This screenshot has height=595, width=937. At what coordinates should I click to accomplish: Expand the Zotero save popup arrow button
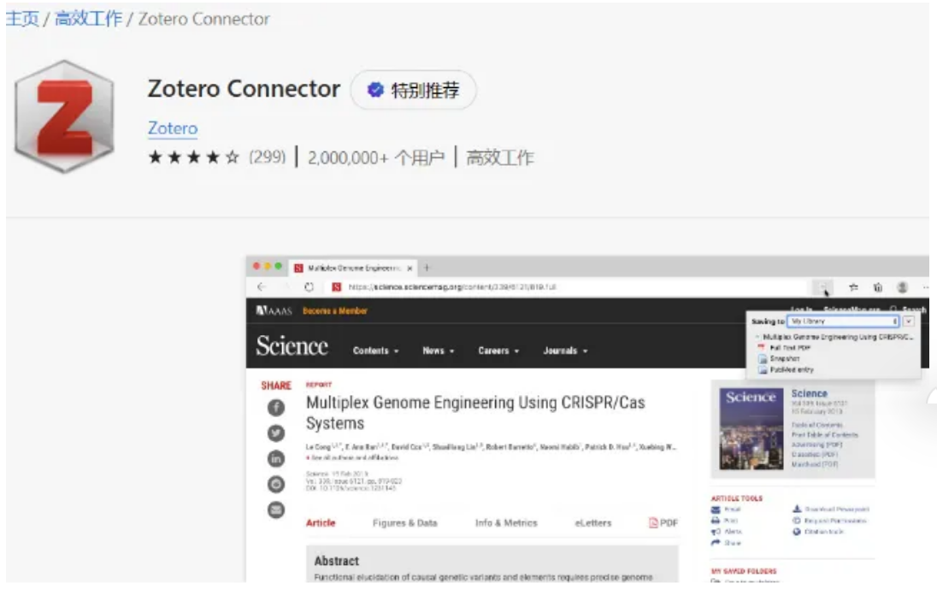909,321
